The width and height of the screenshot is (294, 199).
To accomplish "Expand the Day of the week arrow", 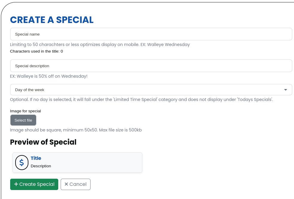I will (286, 90).
